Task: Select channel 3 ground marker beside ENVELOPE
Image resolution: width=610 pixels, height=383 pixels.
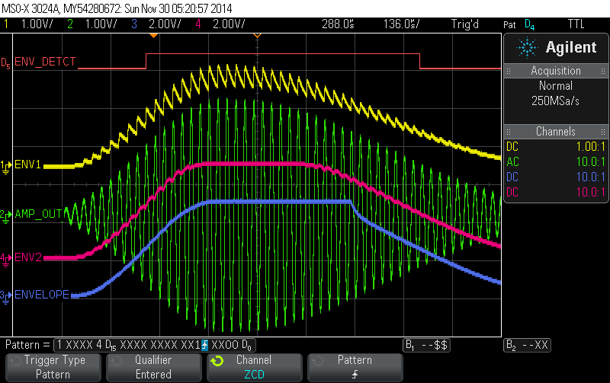Action: click(5, 297)
